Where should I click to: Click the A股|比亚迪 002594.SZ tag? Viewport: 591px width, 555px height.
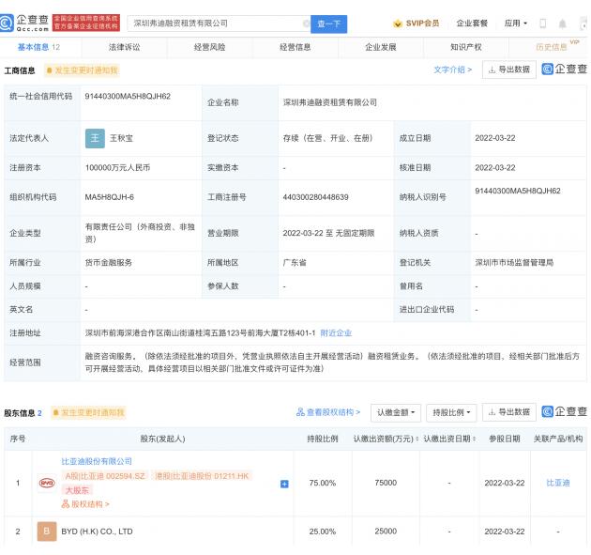105,476
